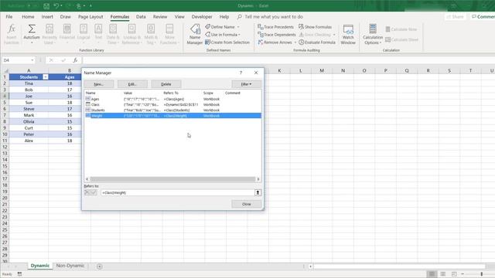Click the Save icon in title bar

[46, 5]
